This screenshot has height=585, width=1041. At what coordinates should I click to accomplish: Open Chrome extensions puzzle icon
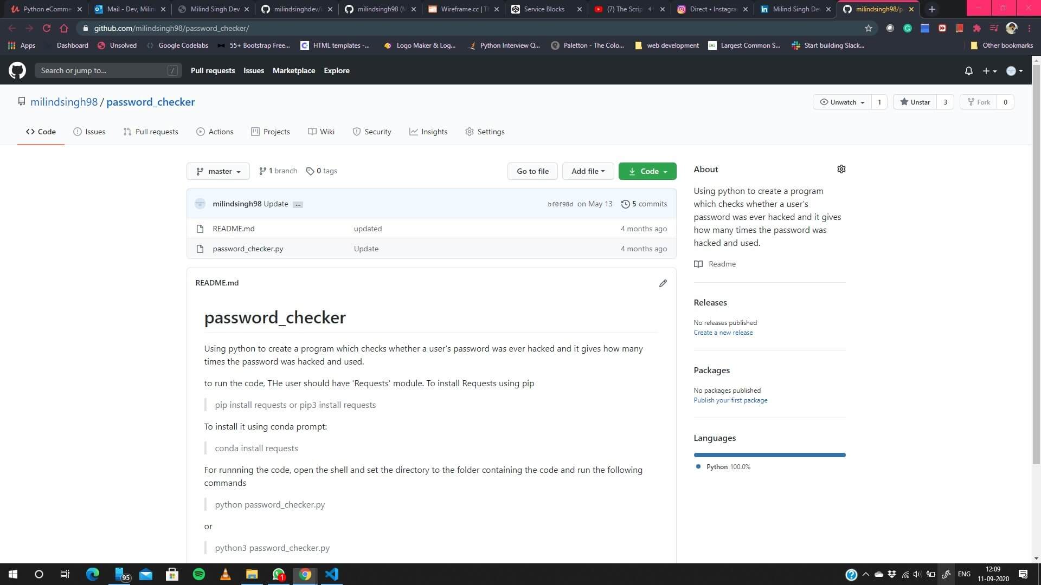click(977, 28)
